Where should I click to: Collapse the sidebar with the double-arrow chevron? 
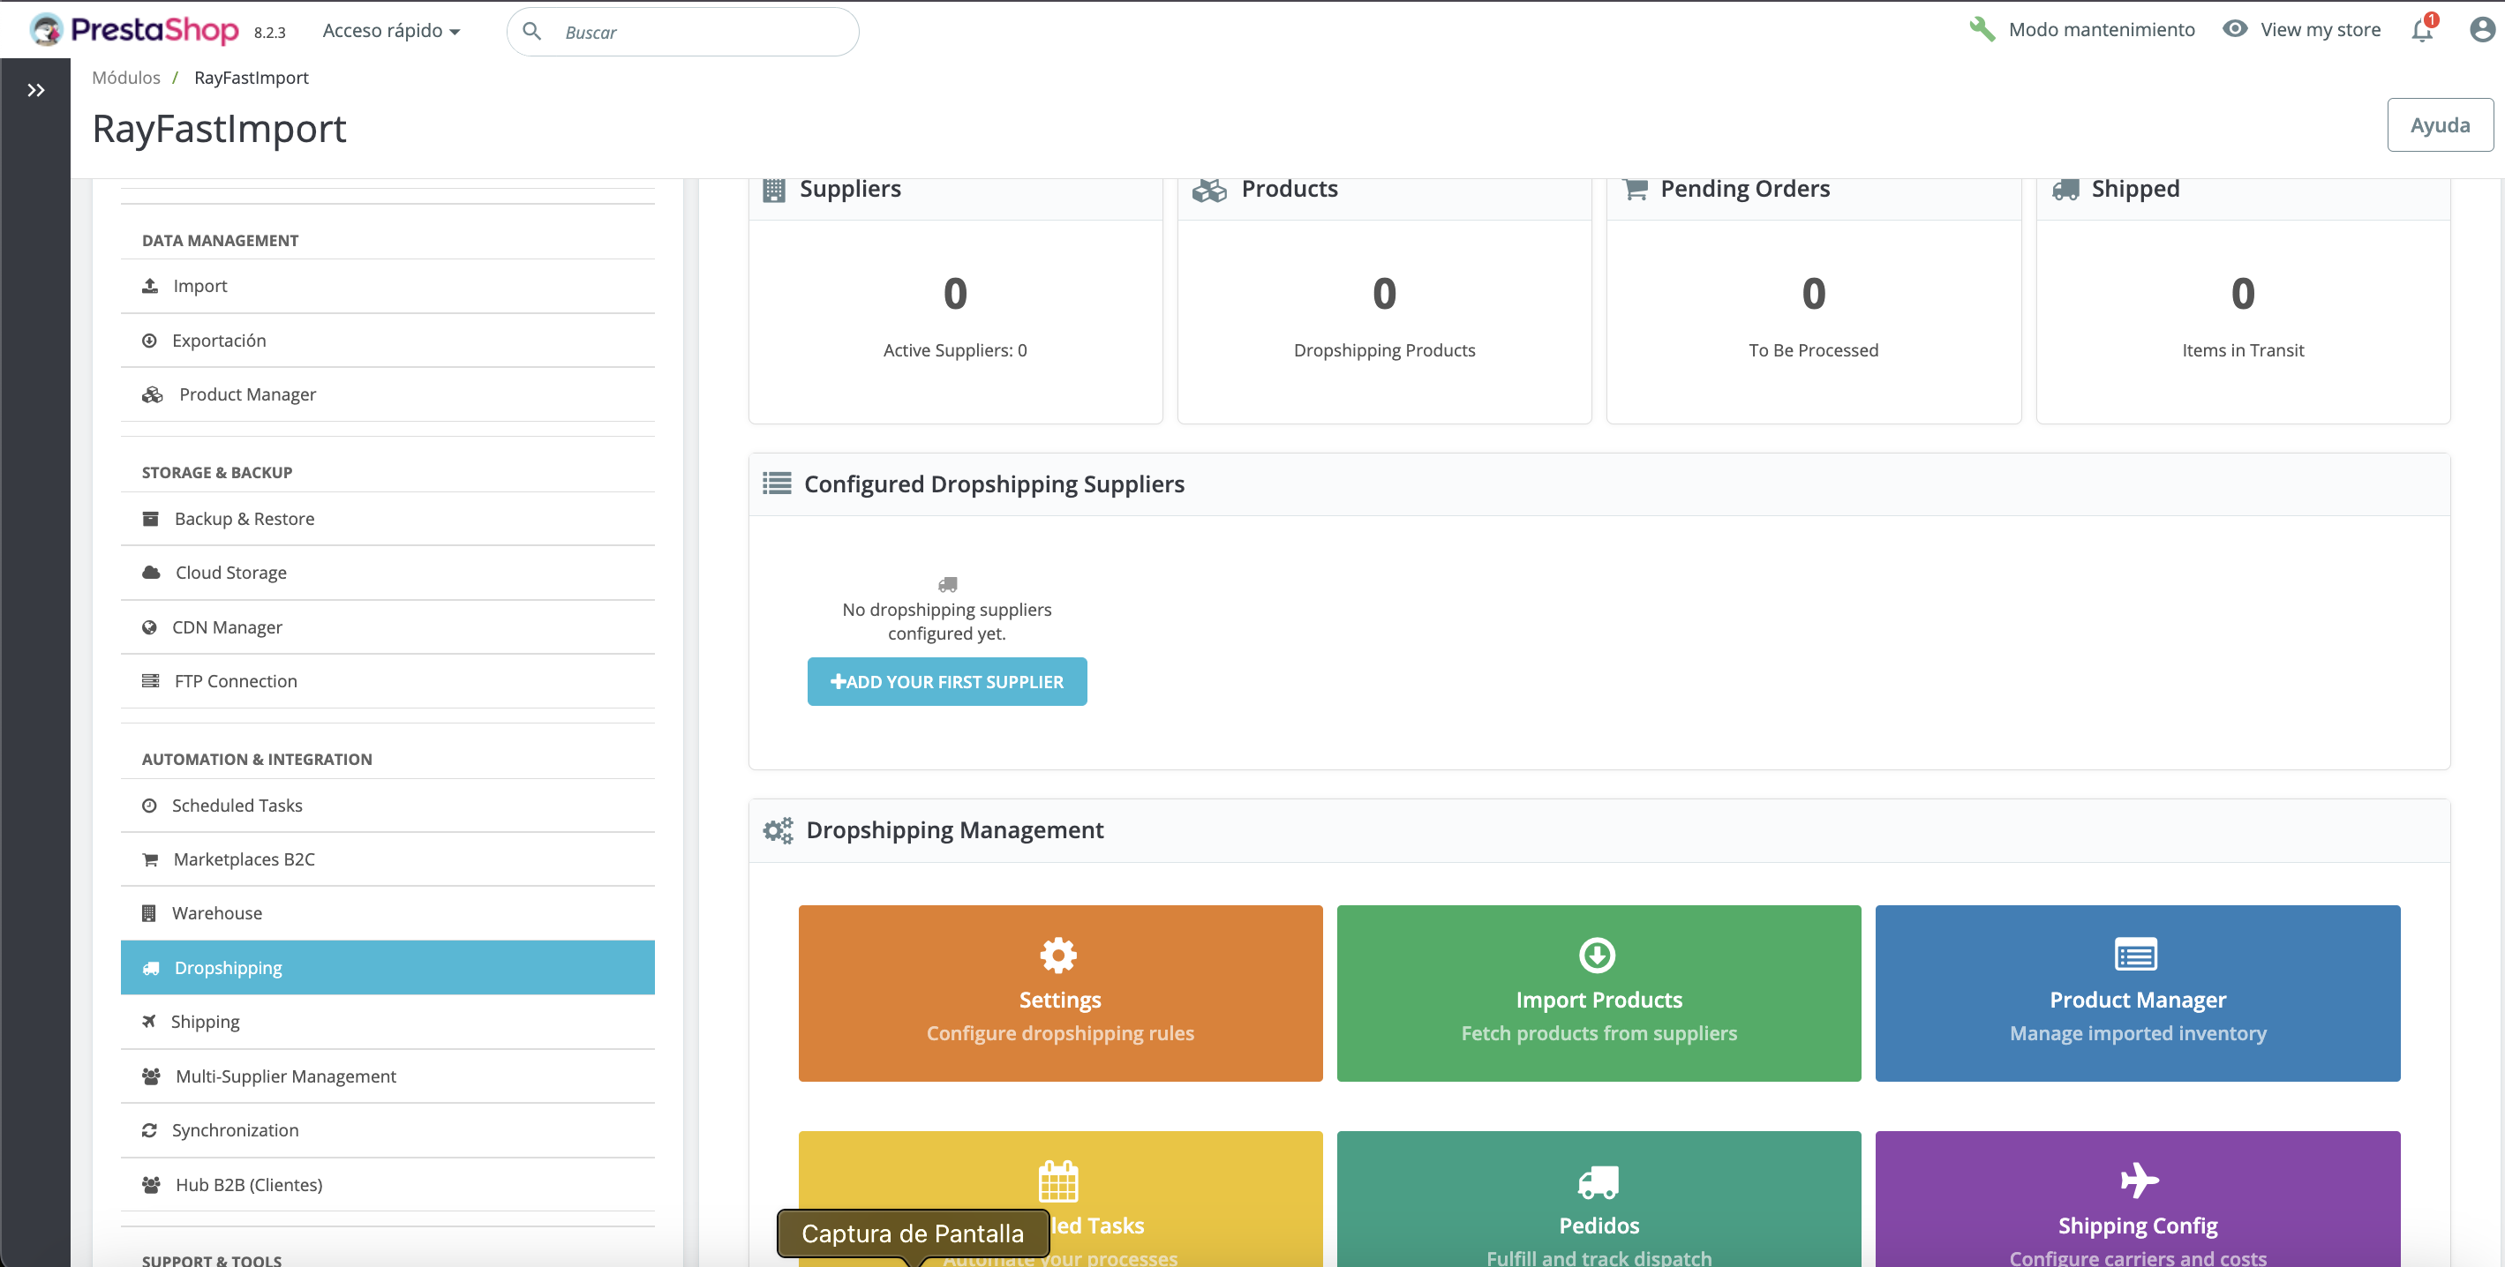(x=36, y=89)
